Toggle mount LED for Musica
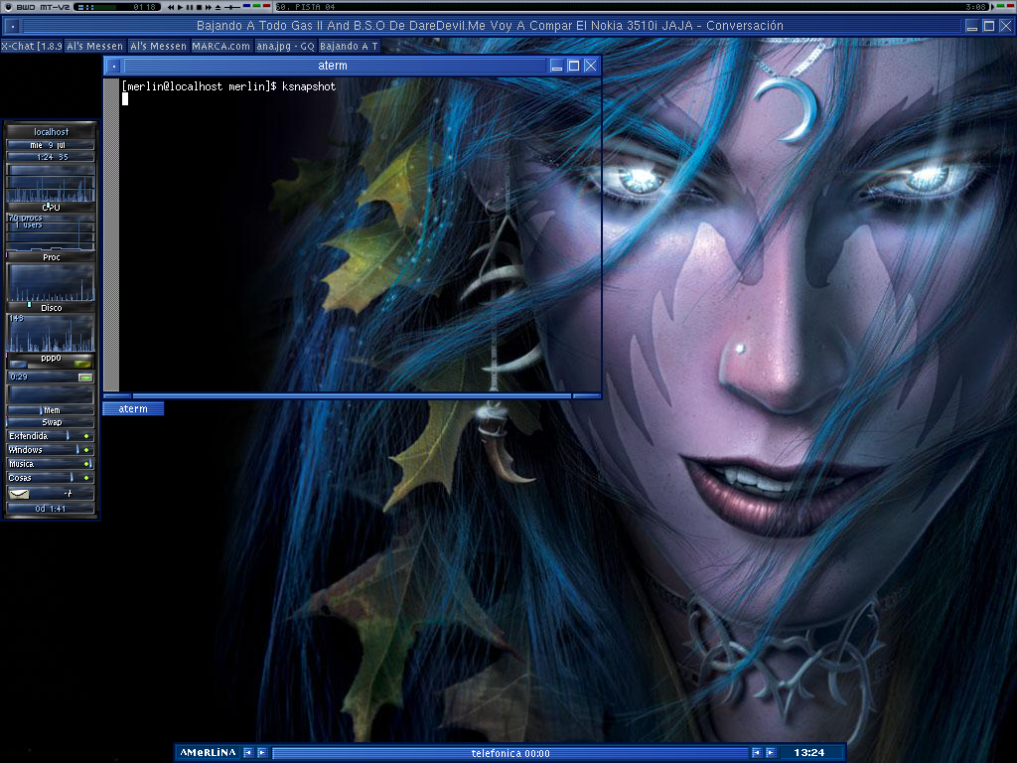This screenshot has width=1017, height=763. pyautogui.click(x=87, y=464)
